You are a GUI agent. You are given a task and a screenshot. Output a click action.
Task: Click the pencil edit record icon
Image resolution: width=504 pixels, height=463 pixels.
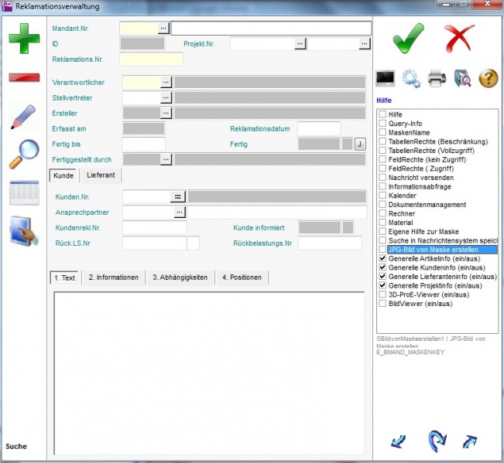click(24, 116)
